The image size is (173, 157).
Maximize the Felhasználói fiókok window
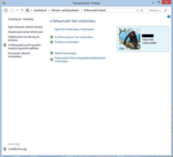coord(159,2)
